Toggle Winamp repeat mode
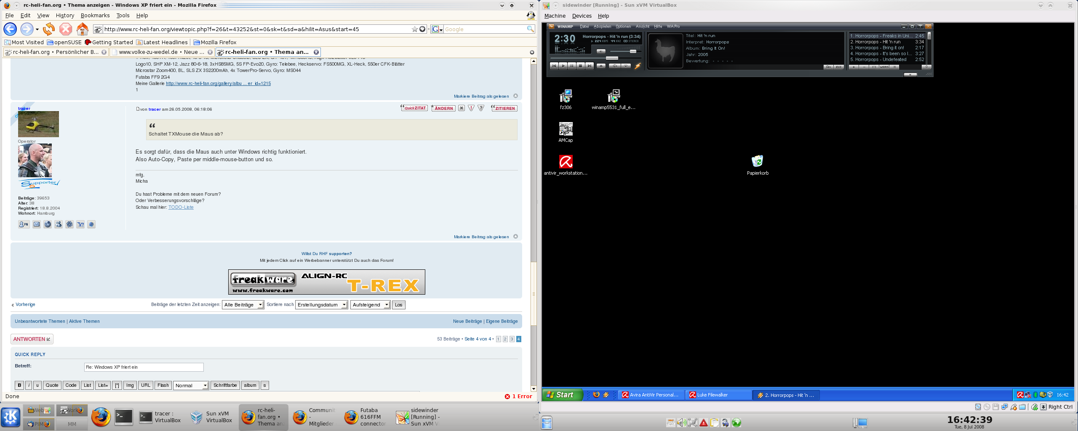The image size is (1078, 431). pyautogui.click(x=626, y=66)
